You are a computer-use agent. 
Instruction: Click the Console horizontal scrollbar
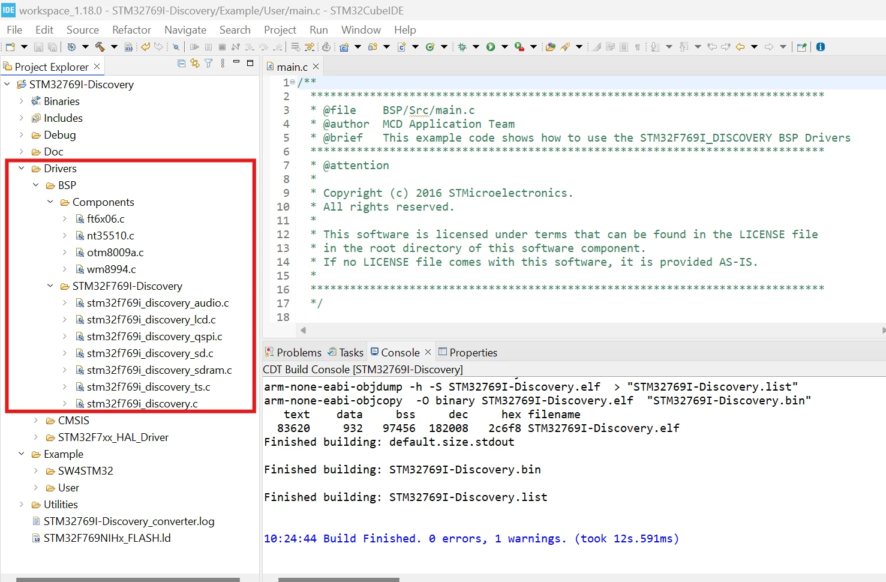(339, 580)
